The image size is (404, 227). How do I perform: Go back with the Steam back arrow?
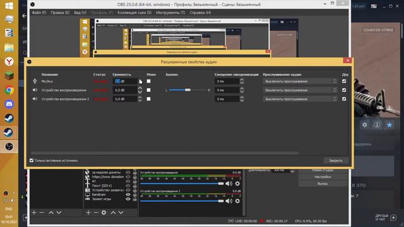click(24, 16)
